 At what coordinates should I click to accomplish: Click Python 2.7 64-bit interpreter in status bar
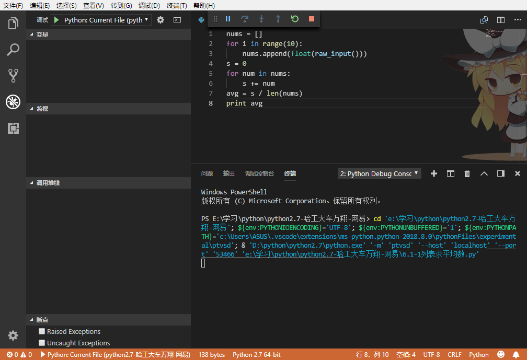tap(256, 355)
